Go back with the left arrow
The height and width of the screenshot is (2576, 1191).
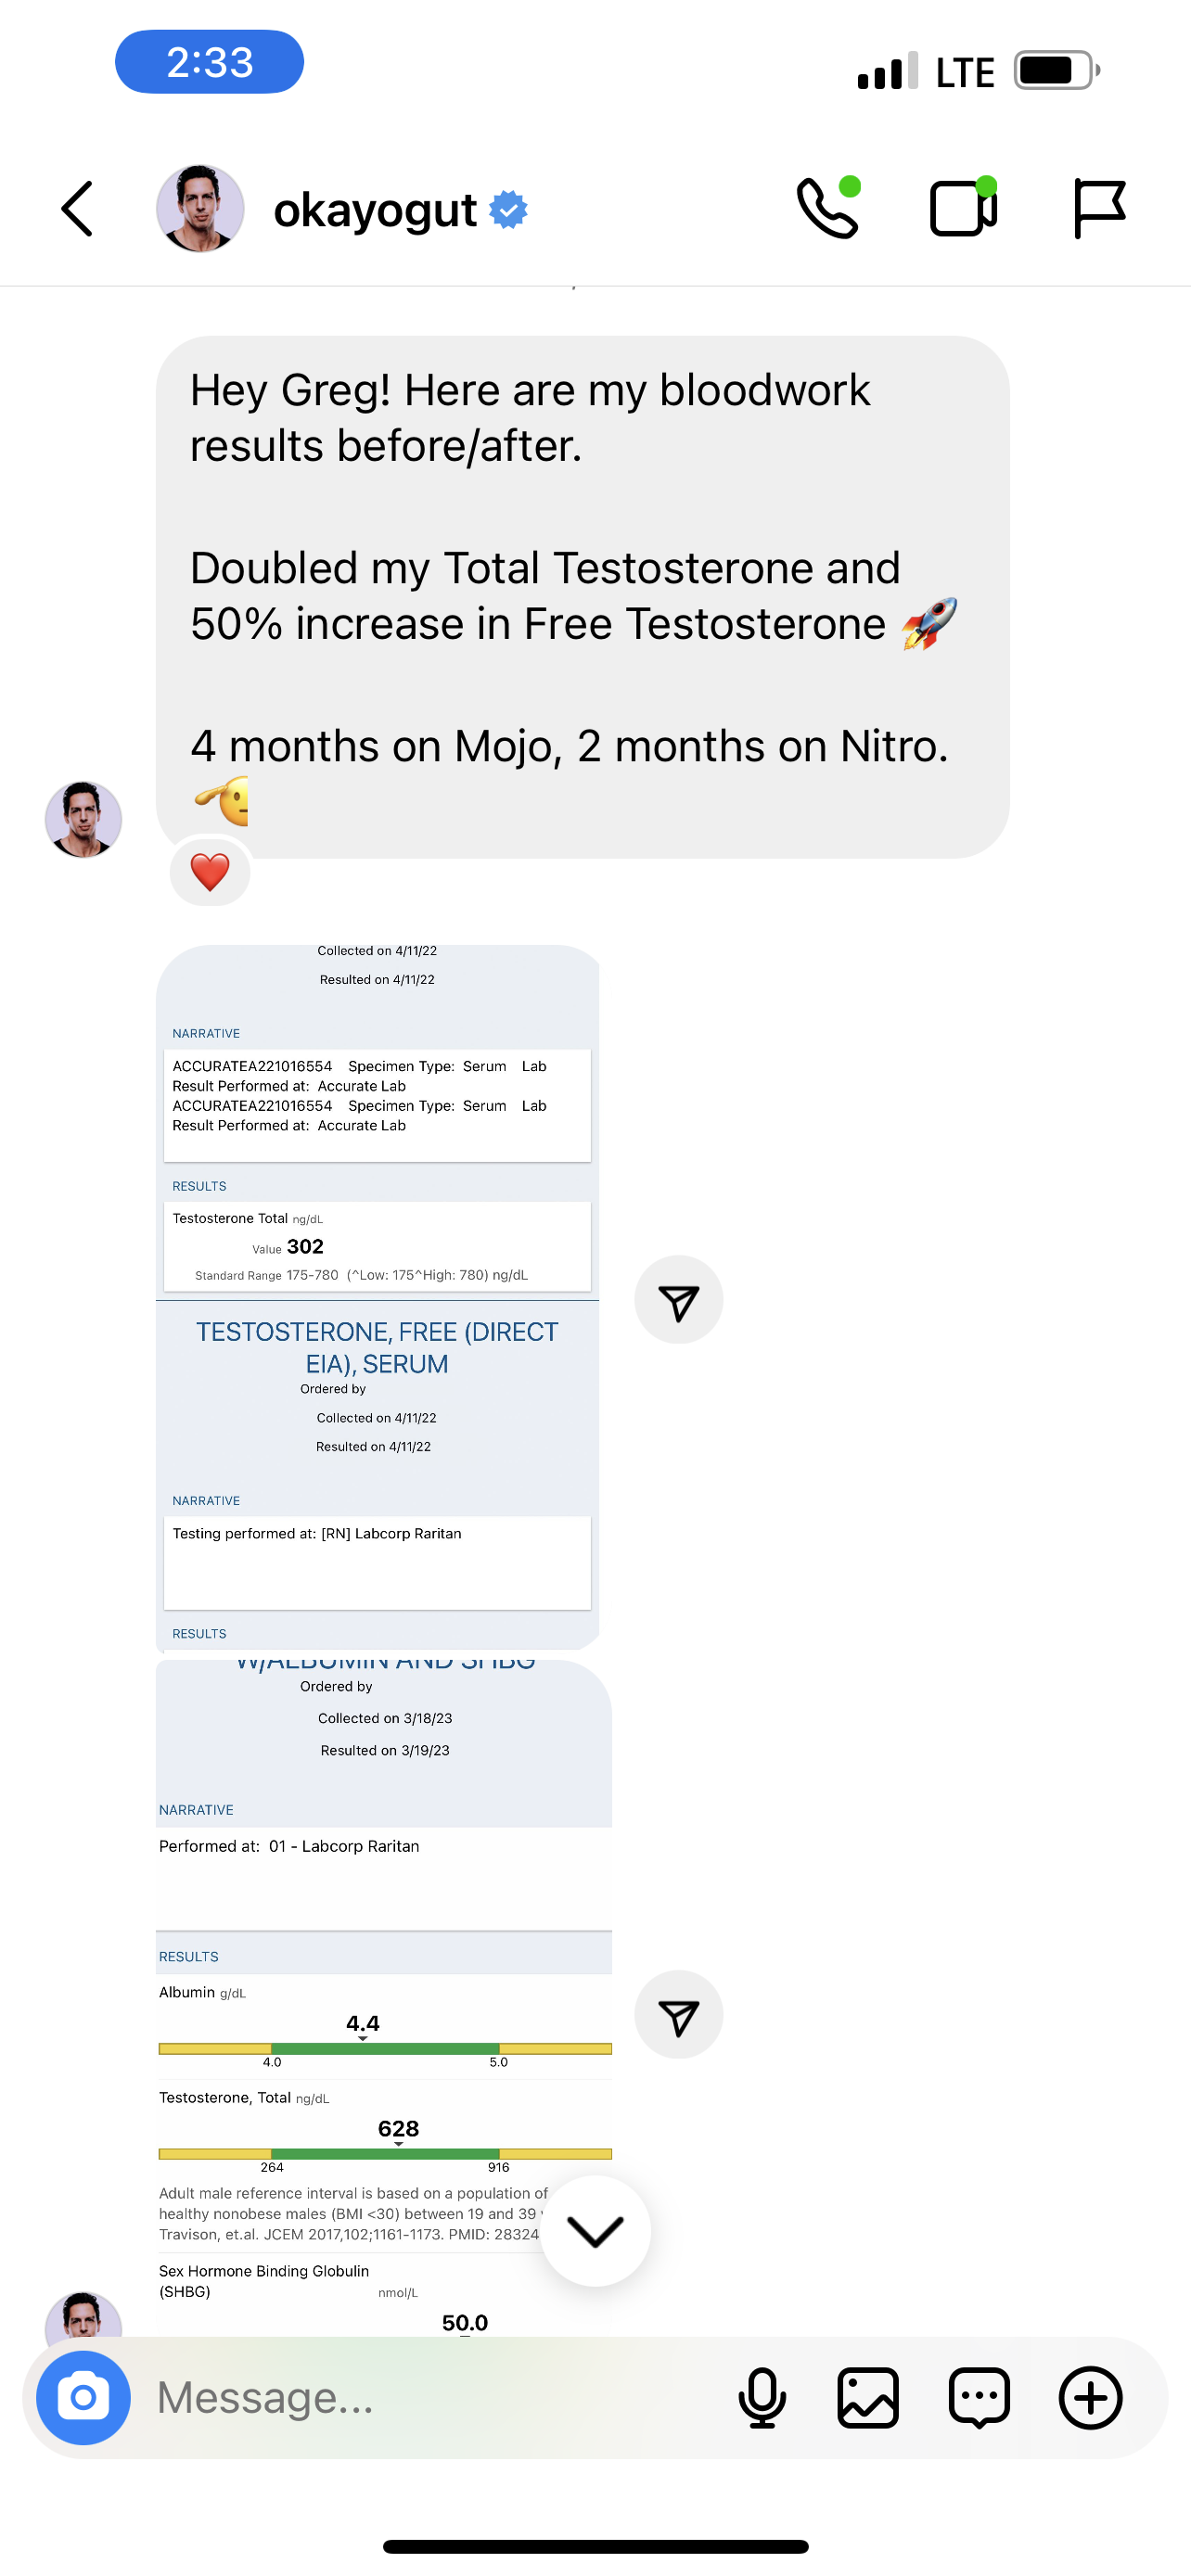click(x=77, y=209)
